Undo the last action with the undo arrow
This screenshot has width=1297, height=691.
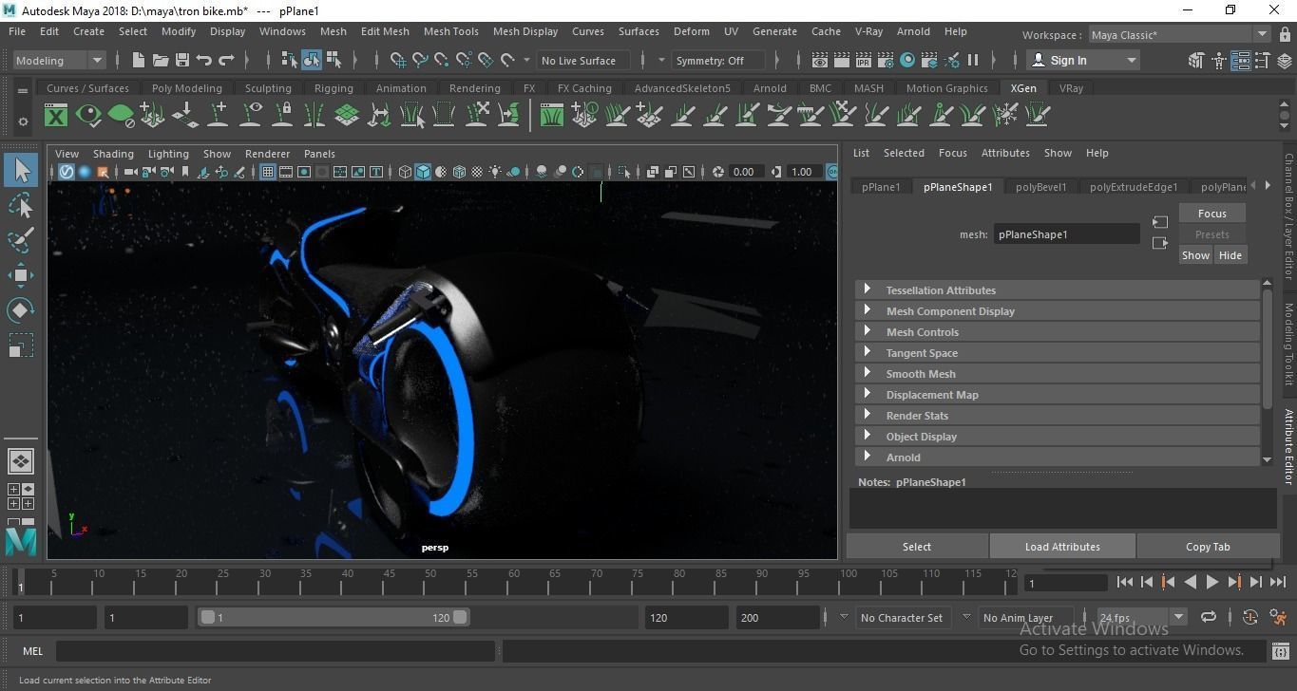coord(203,60)
